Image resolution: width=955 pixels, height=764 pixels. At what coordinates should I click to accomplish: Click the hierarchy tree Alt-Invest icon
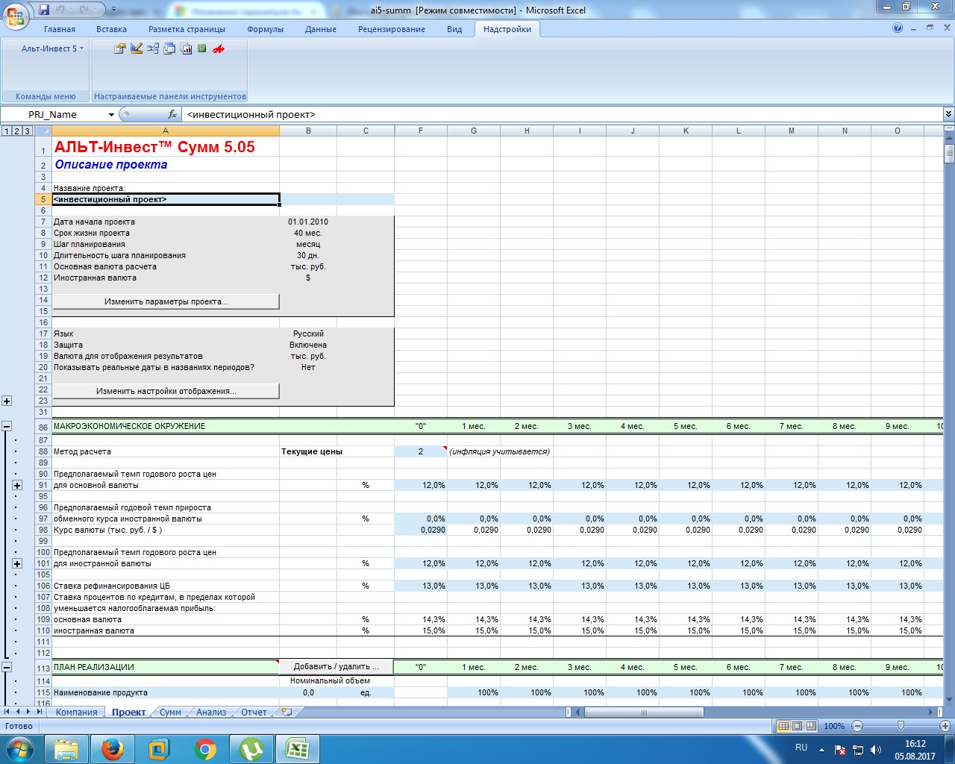[x=152, y=48]
